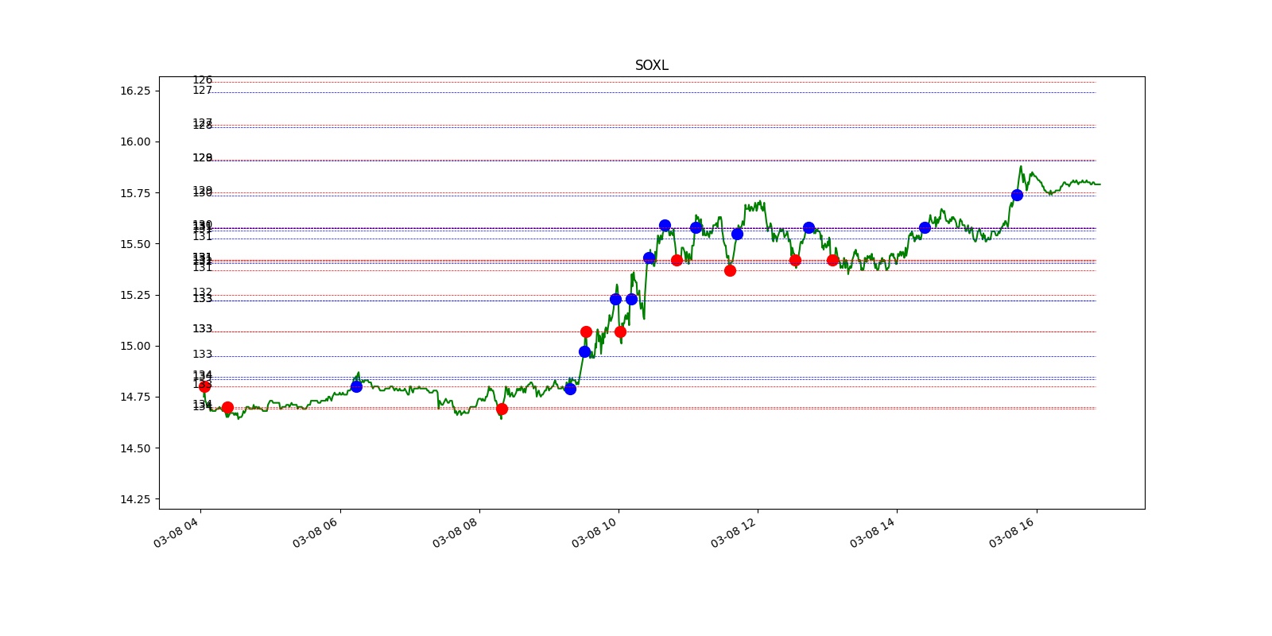
Task: Click the 14.75 y-axis tick label
Action: point(134,397)
